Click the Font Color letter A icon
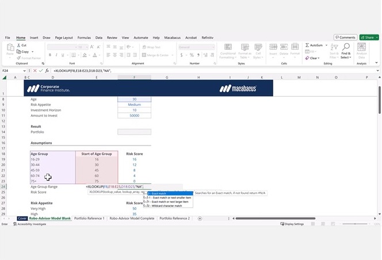Viewport: 382px width, 260px height. 95,55
